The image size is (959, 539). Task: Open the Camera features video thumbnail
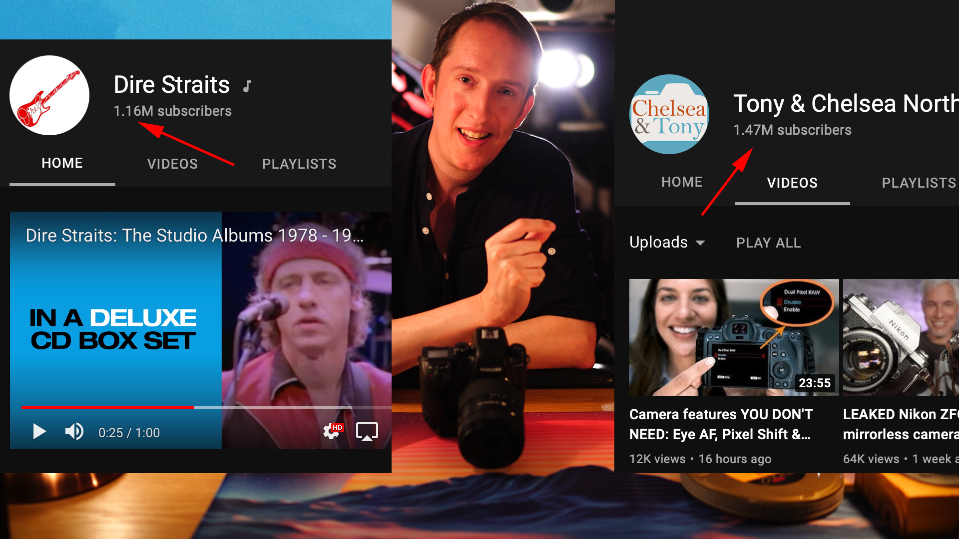click(x=734, y=337)
